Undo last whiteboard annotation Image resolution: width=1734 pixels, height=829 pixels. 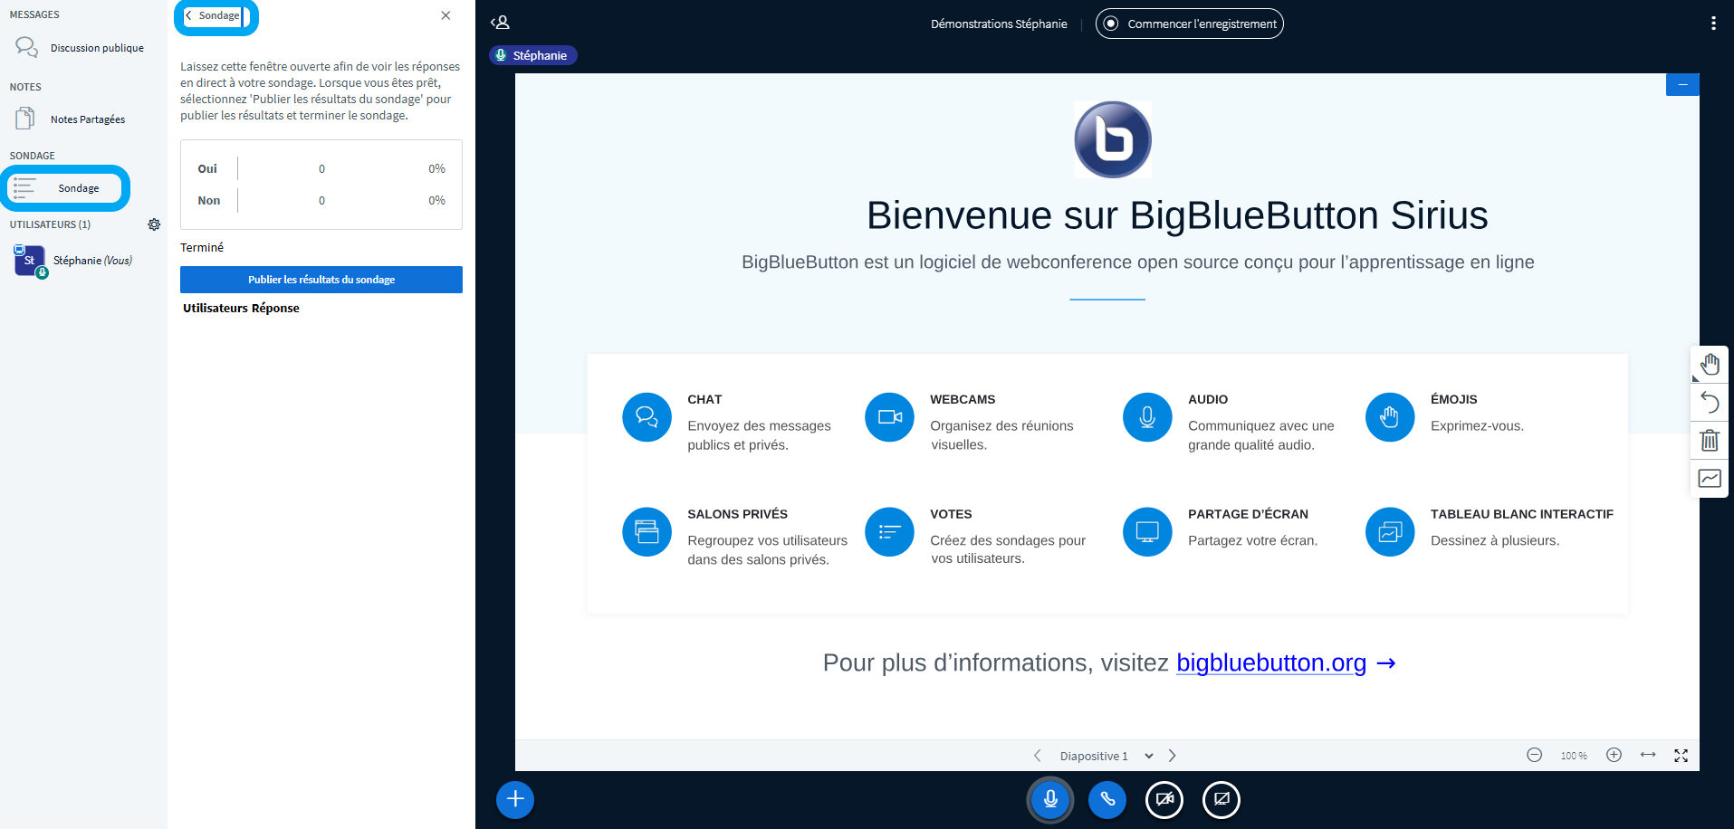[1710, 402]
